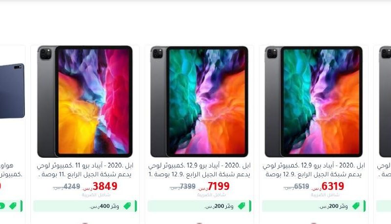Open the iPad Pro 11 product image
Viewport: 391px width, 224px height.
[85, 101]
